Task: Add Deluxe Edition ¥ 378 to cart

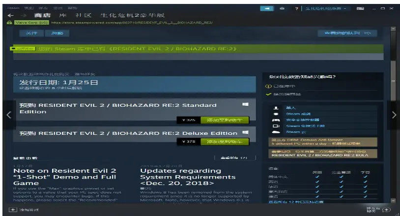Action: [x=225, y=142]
